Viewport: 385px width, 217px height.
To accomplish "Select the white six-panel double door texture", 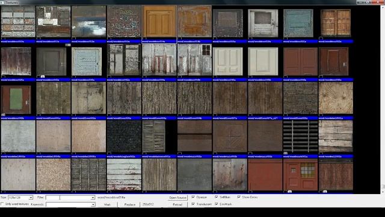I will click(227, 61).
